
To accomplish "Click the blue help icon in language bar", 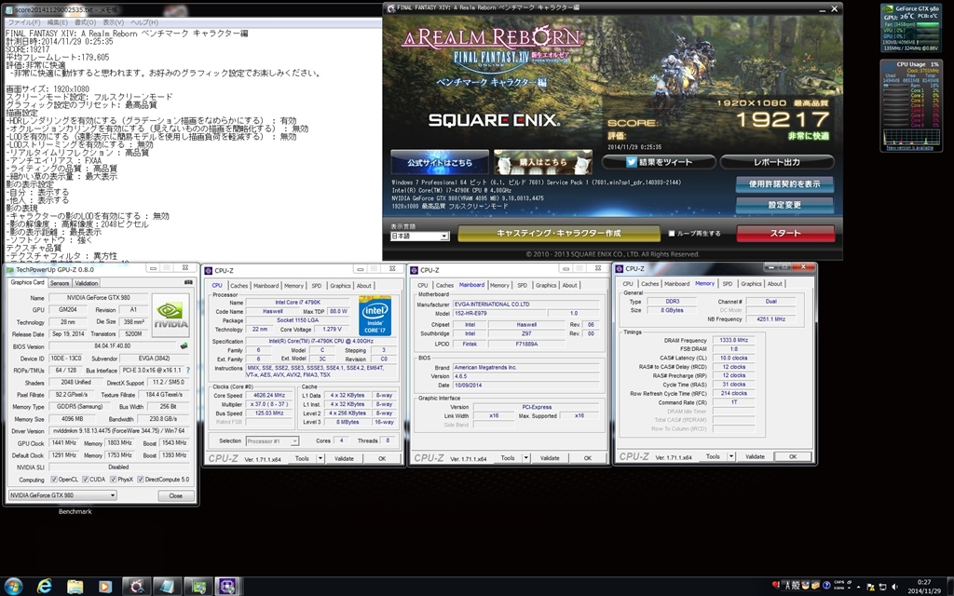I will (x=826, y=586).
